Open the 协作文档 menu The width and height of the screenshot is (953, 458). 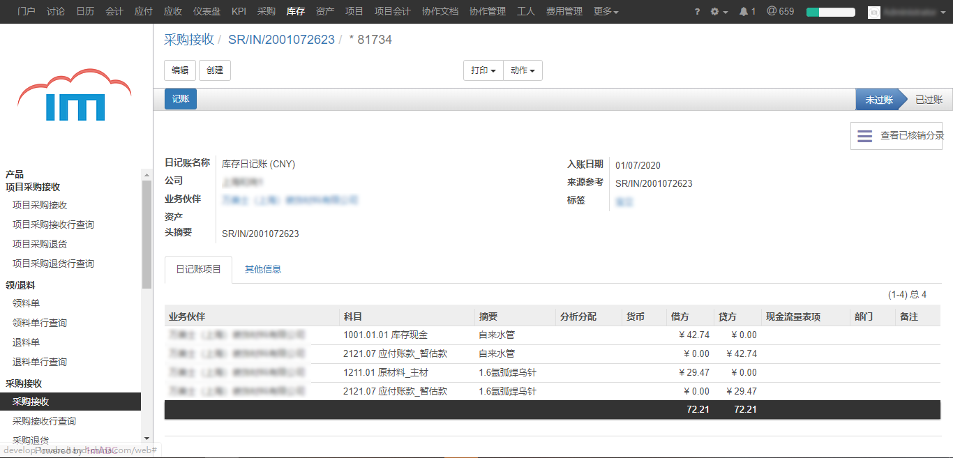(440, 12)
